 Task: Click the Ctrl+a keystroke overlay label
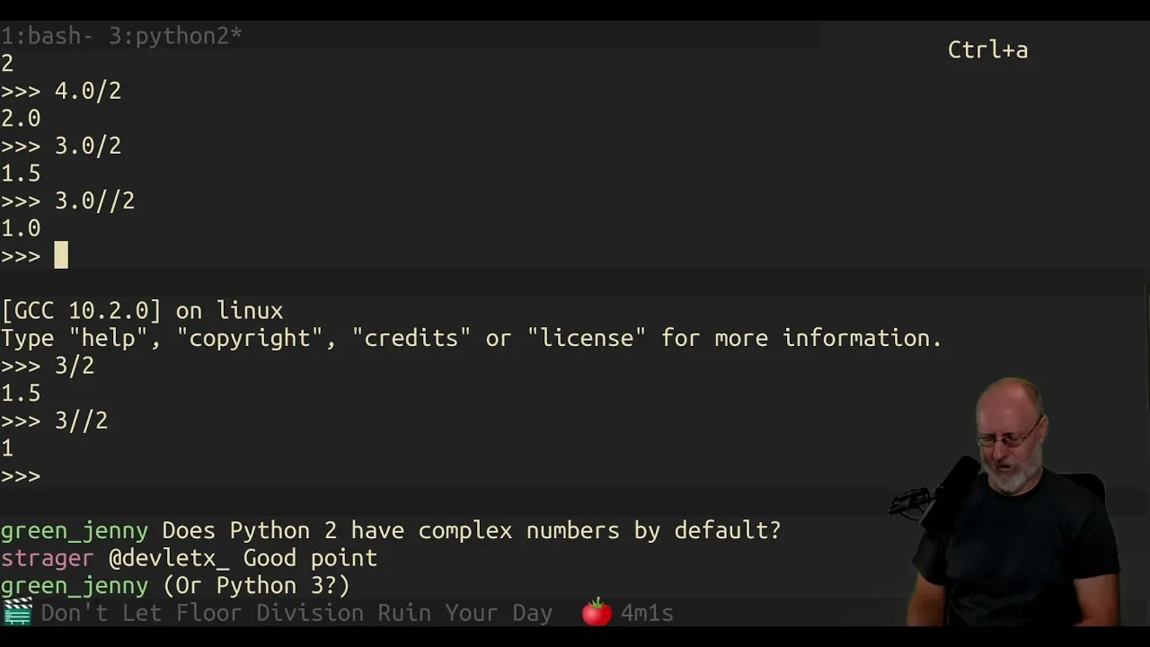987,50
